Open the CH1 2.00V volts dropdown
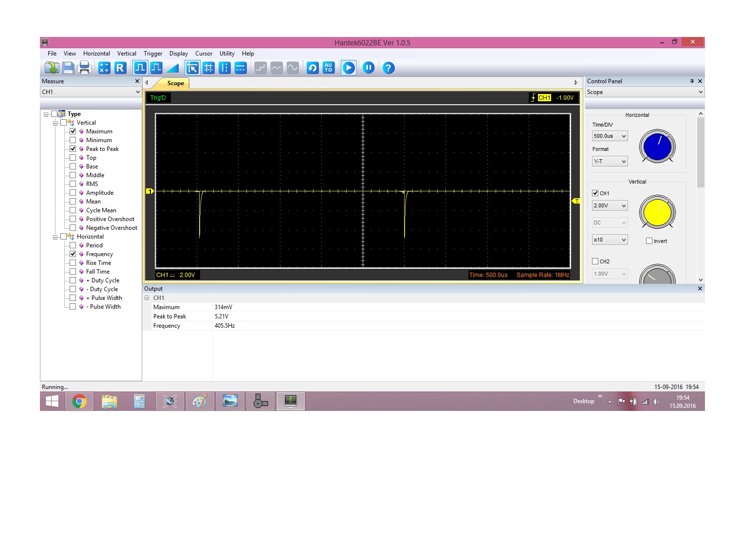Screen dimensions: 740x538 [610, 206]
